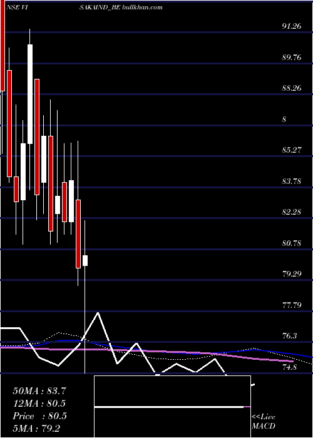
Task: Click the <<Live MACD label
Action: tap(264, 421)
